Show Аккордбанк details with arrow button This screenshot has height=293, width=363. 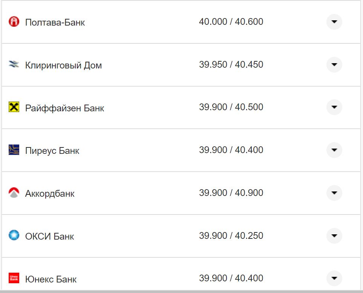(x=334, y=193)
